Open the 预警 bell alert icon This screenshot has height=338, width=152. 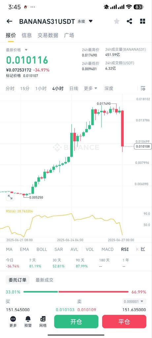(28, 319)
